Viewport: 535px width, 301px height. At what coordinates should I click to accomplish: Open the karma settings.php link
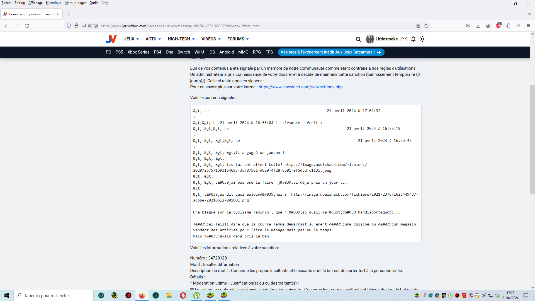tap(300, 87)
